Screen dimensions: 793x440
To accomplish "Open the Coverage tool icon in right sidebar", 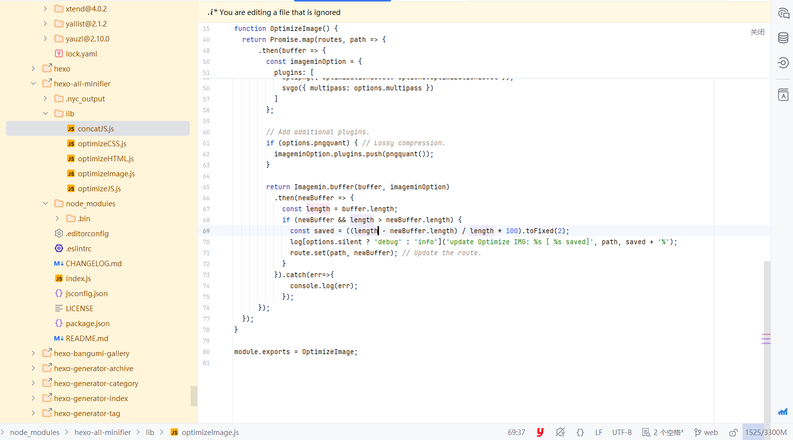I will [783, 62].
